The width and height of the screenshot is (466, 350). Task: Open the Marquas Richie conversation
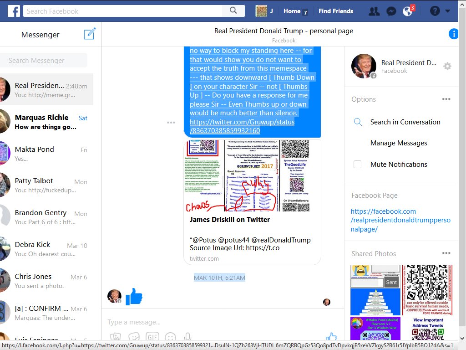click(x=47, y=121)
